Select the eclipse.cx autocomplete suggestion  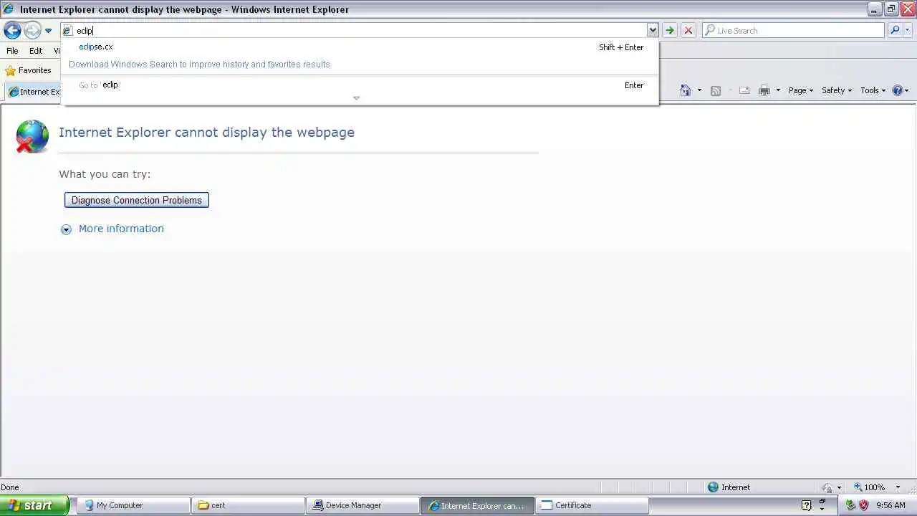point(360,47)
